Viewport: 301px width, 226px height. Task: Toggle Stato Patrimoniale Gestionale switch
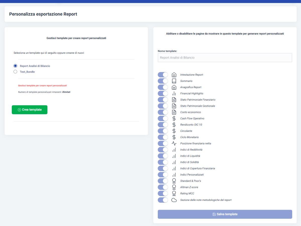pyautogui.click(x=163, y=106)
